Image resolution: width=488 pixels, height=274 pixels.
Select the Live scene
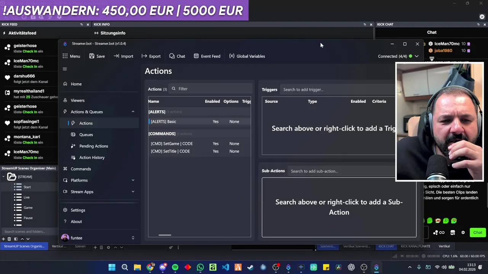click(x=26, y=197)
